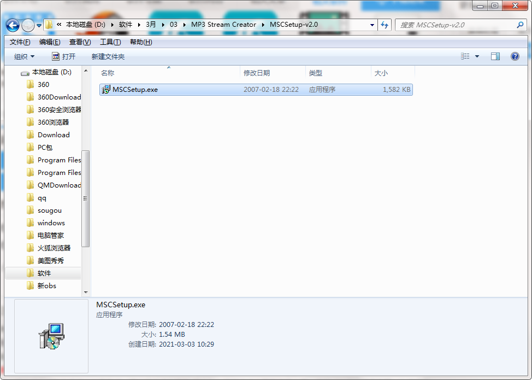Expand the arrow after 03 breadcrumb

tap(184, 25)
